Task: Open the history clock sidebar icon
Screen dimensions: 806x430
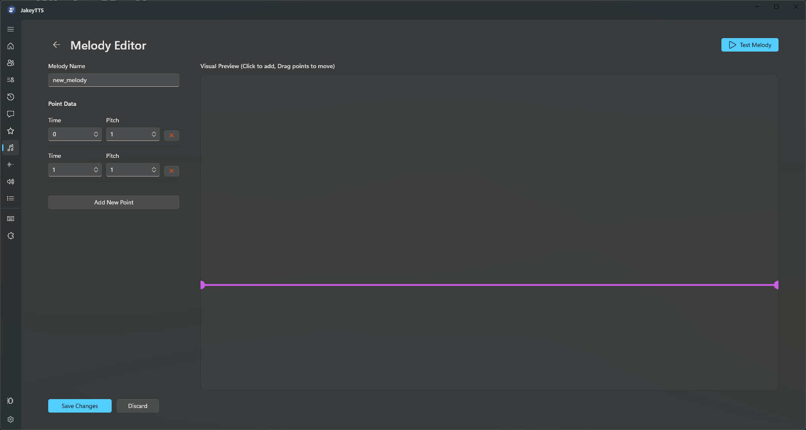Action: click(11, 97)
